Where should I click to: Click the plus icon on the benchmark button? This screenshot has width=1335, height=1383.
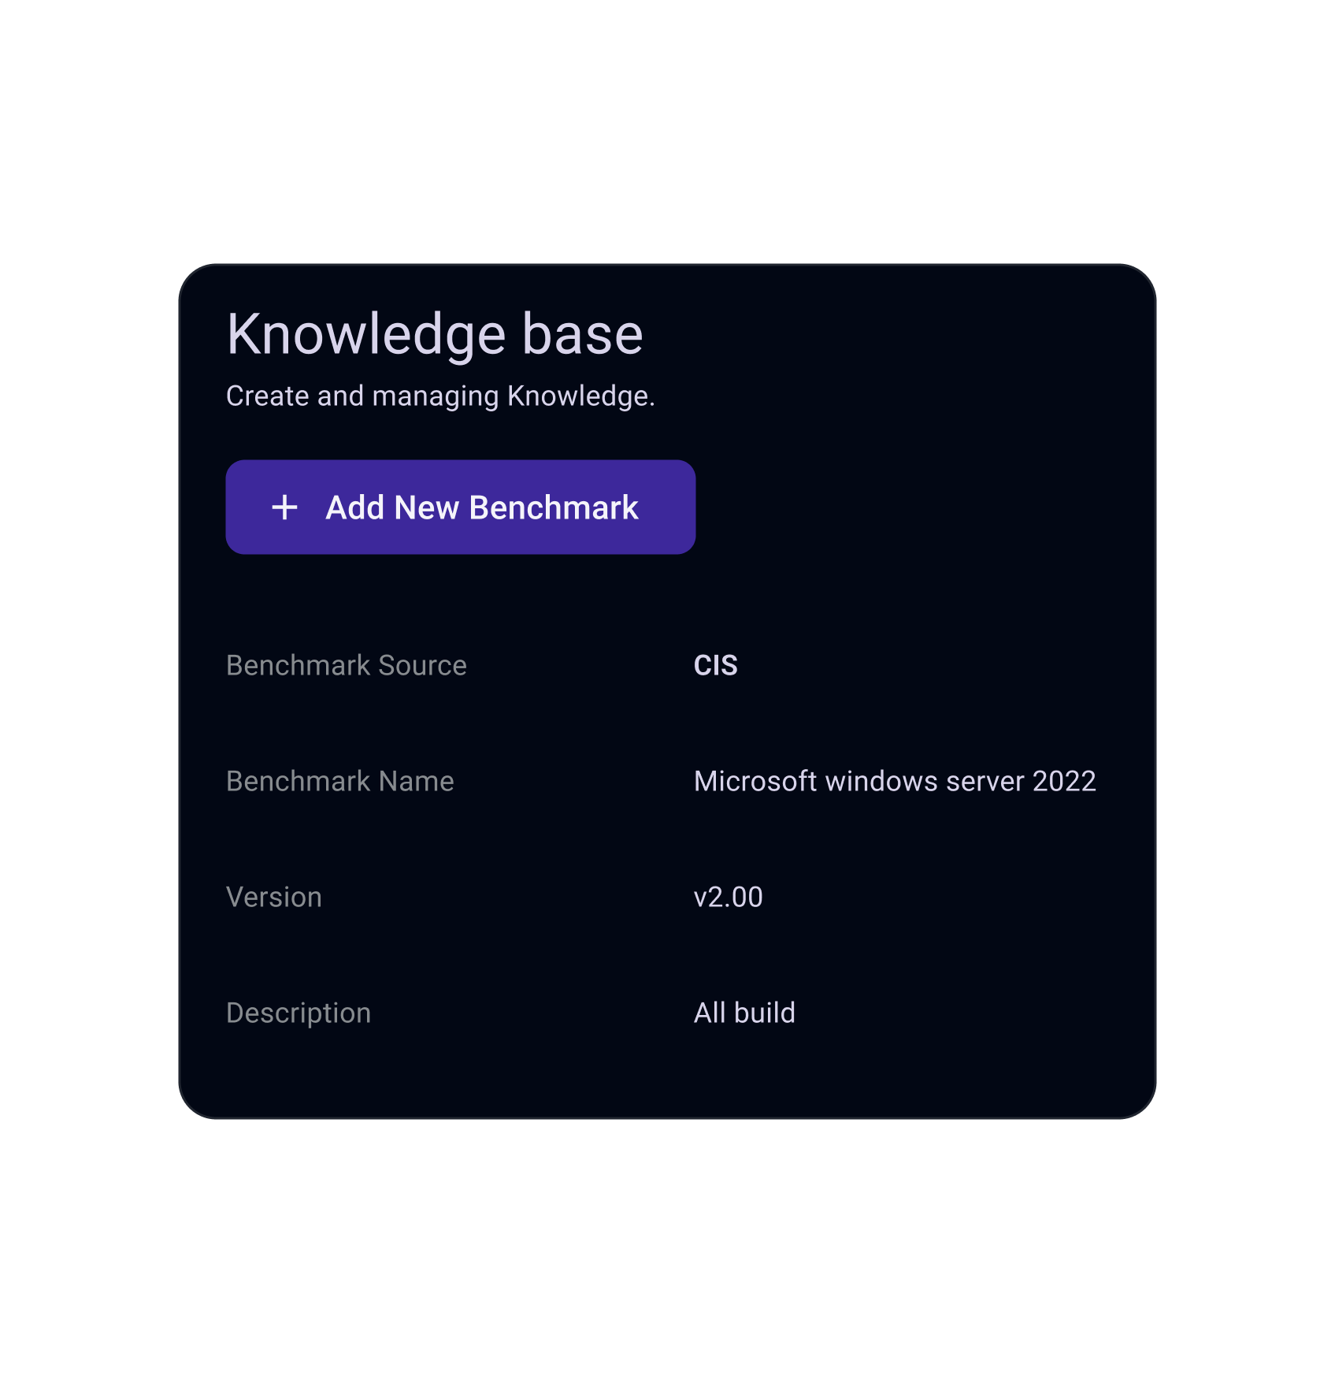point(284,507)
